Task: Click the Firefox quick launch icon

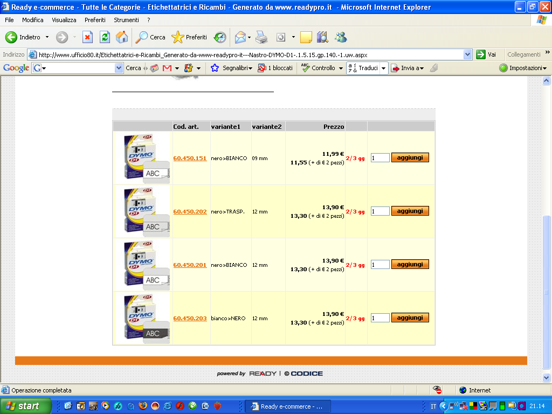Action: coord(143,406)
